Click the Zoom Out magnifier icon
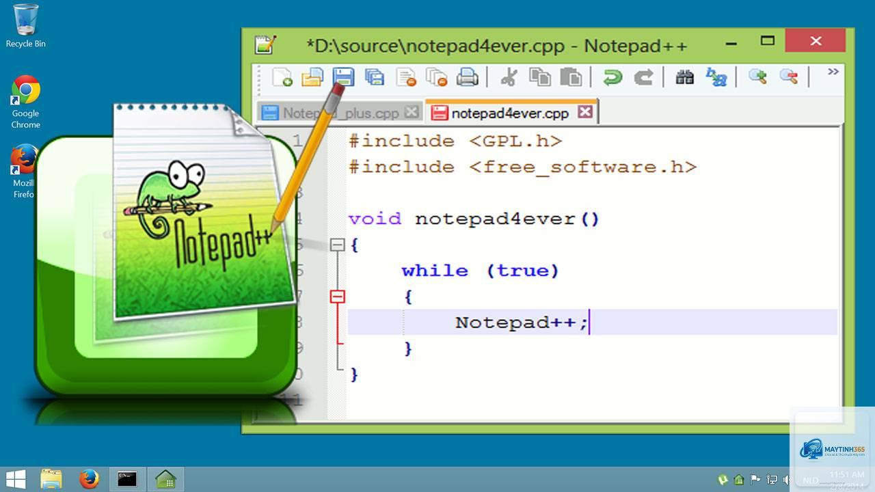875x492 pixels. [789, 77]
